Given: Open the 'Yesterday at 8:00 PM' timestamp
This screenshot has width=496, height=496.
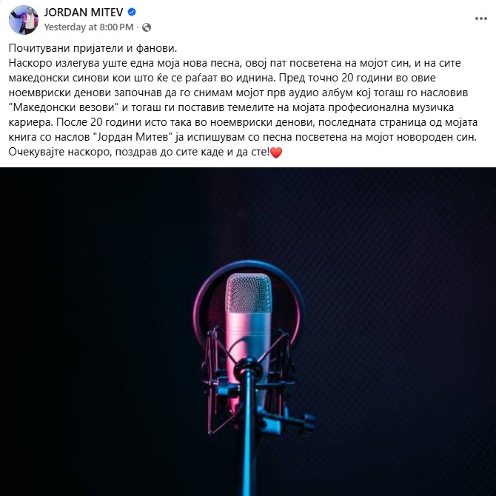Looking at the screenshot, I should point(89,27).
